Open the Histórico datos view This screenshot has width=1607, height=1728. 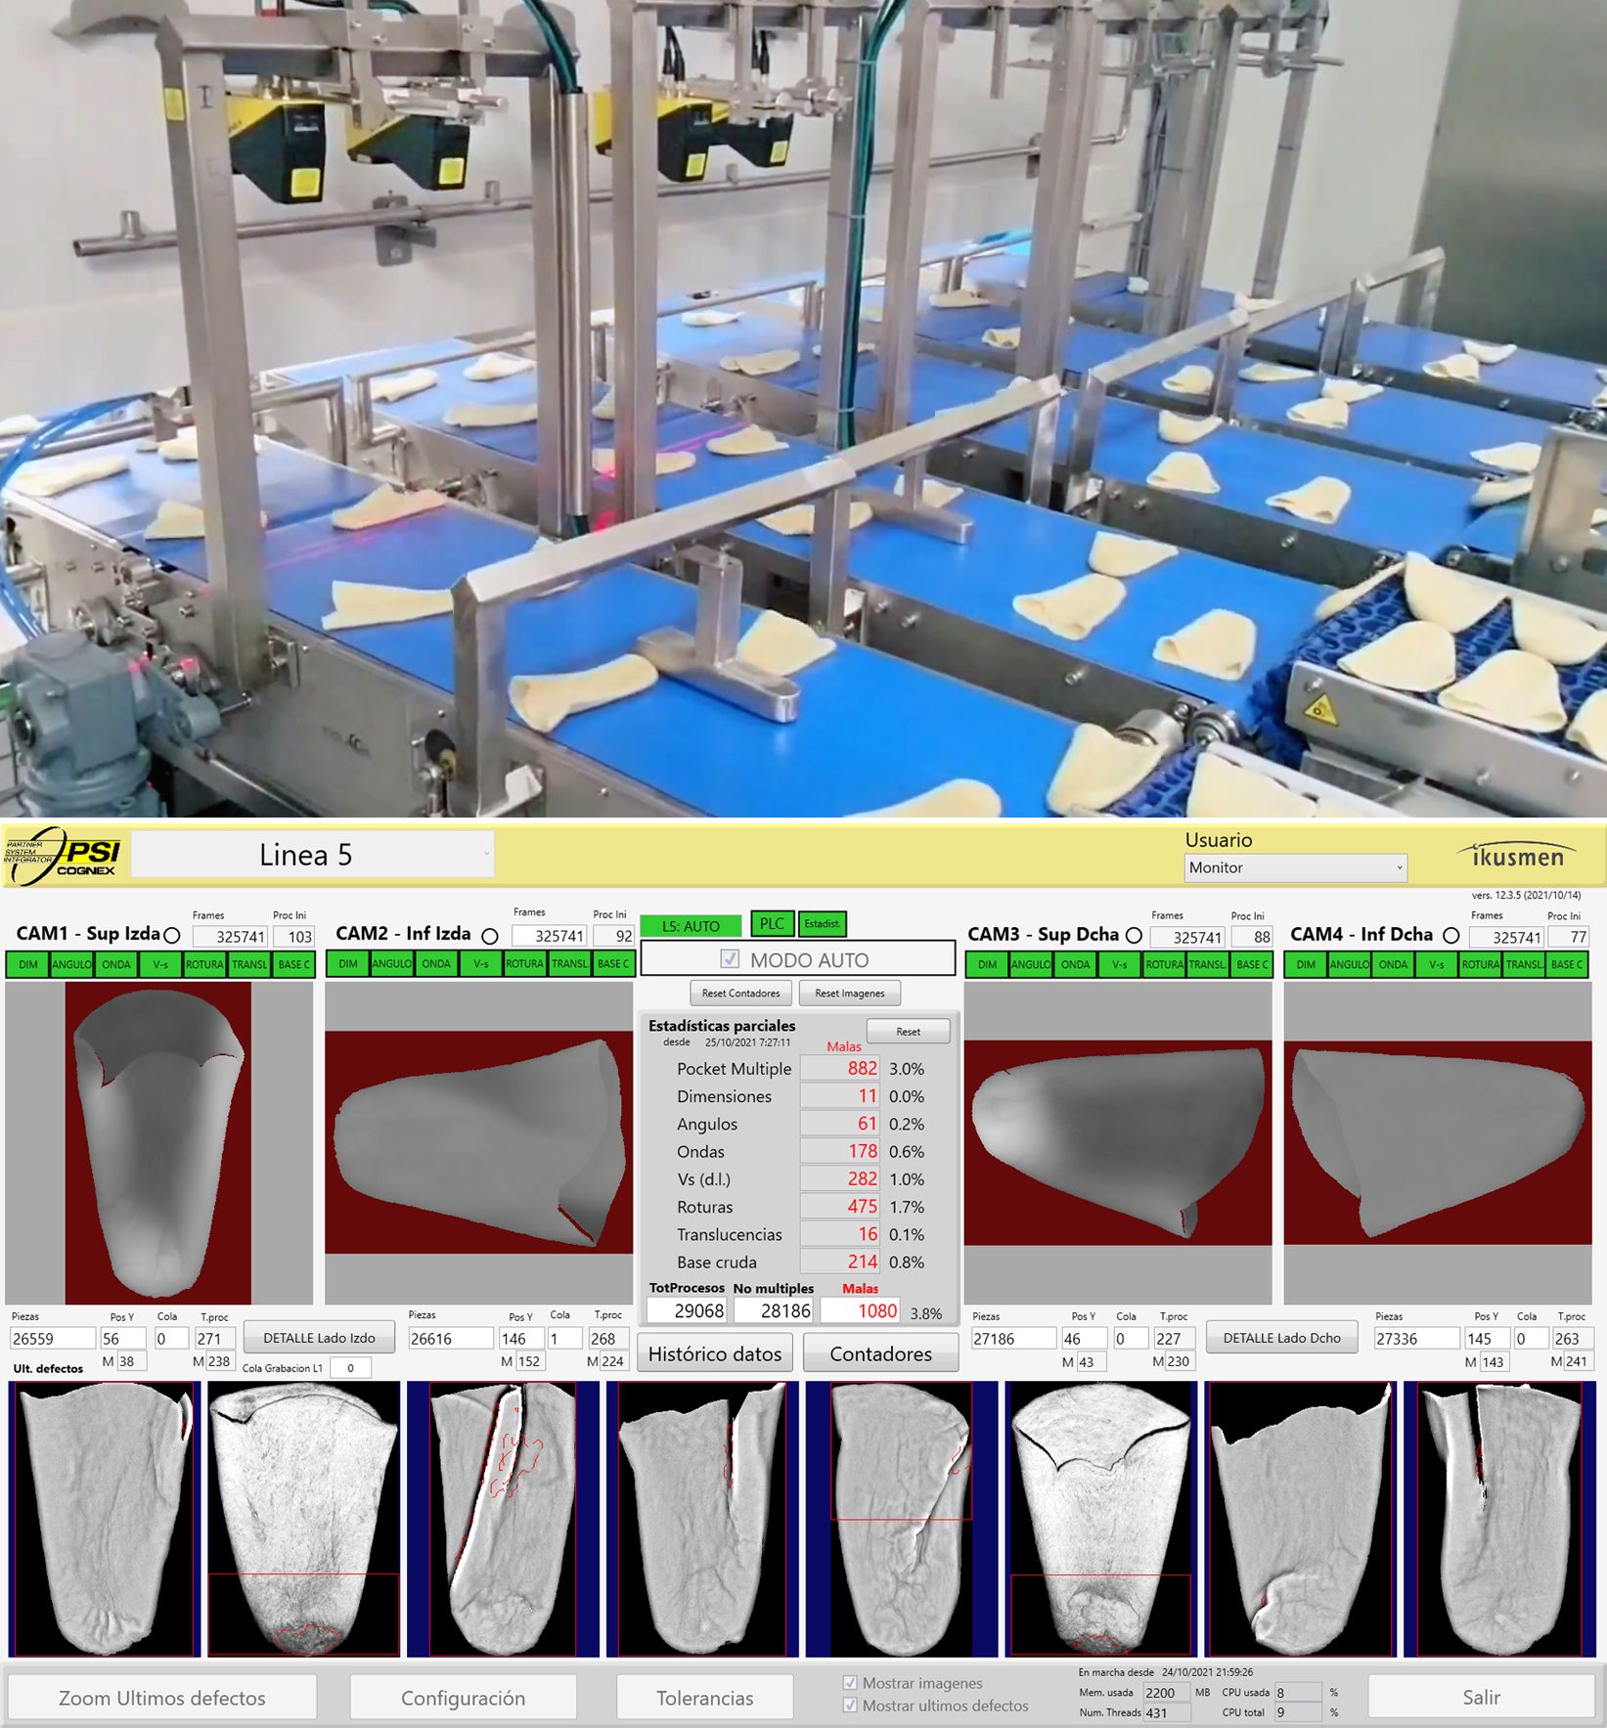click(x=715, y=1353)
